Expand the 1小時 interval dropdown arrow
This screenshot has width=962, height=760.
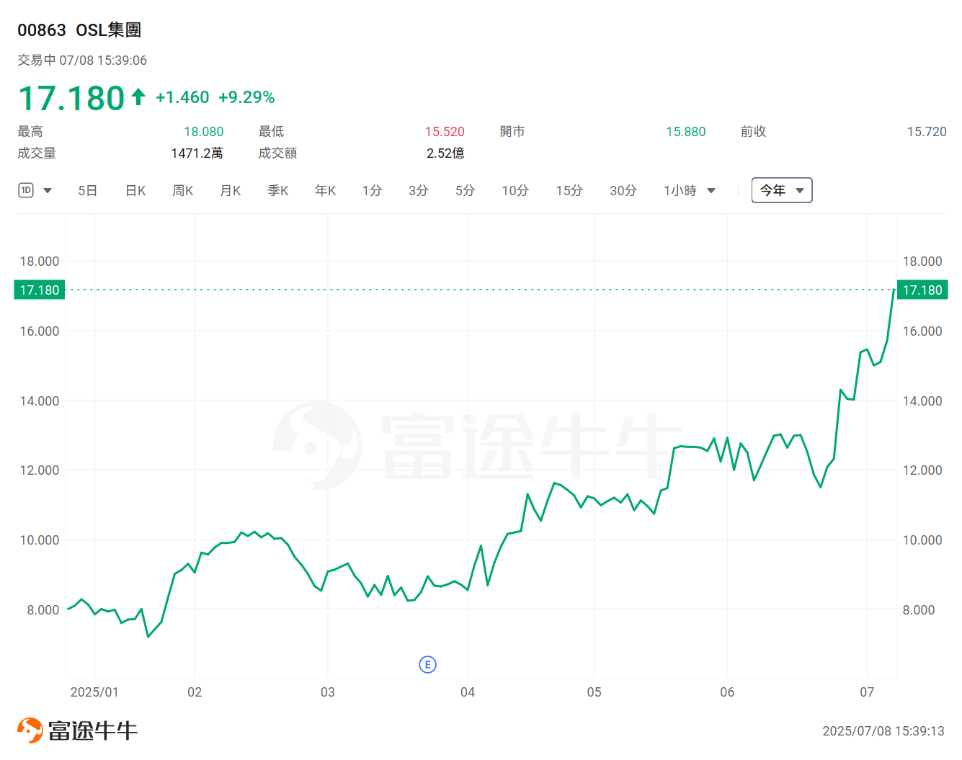pos(711,191)
